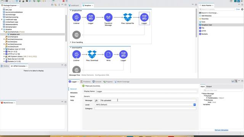Open the Progress tab
Viewport: 244px width, 137px height.
(108, 81)
